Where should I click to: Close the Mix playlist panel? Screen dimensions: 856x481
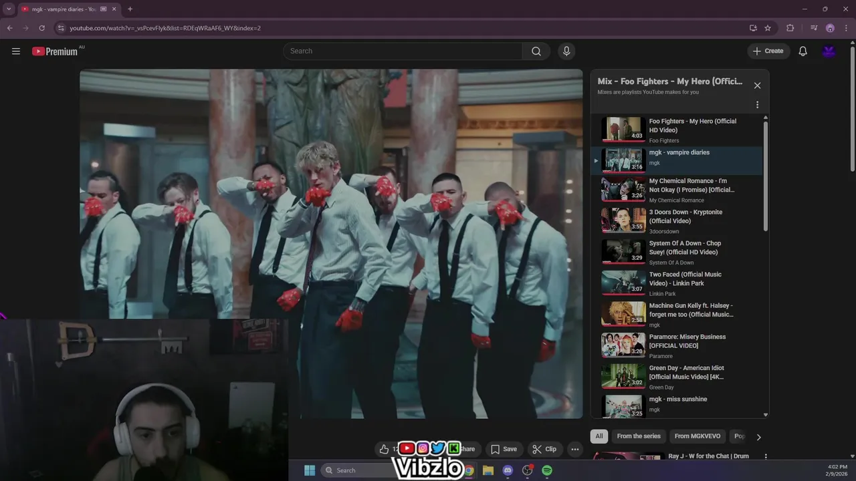pyautogui.click(x=757, y=86)
